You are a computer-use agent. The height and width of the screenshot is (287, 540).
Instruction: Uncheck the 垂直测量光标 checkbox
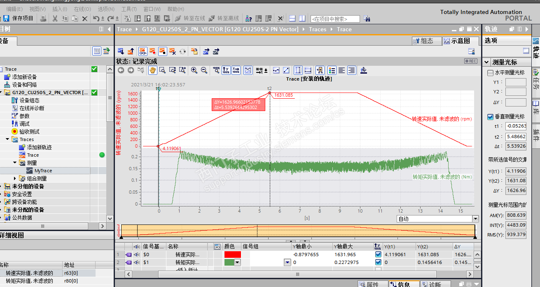tap(490, 117)
